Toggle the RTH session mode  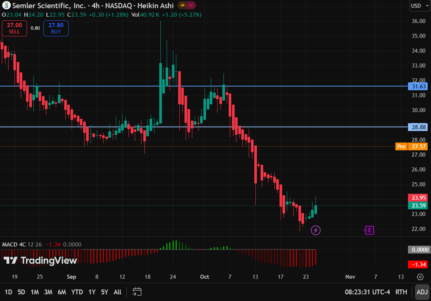(x=401, y=292)
